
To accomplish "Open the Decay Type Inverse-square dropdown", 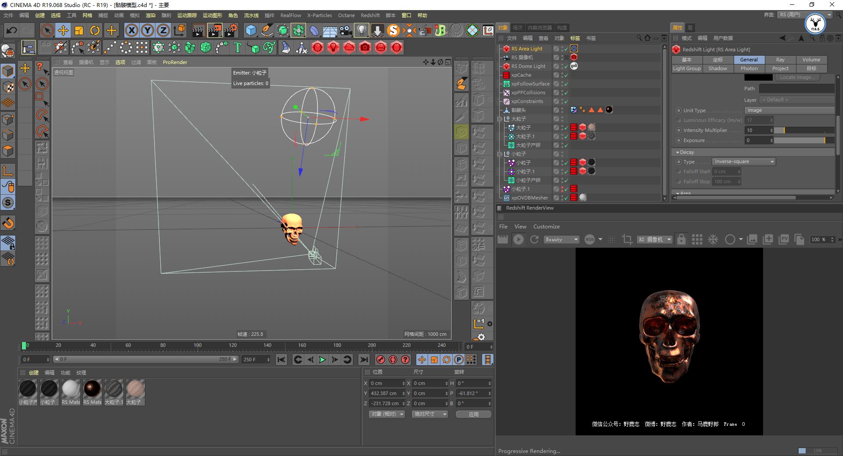I will pos(744,161).
